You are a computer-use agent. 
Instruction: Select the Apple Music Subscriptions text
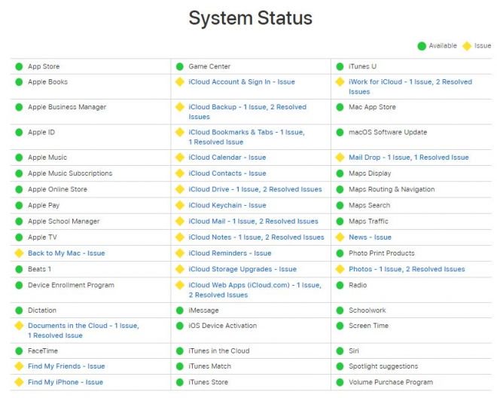[x=70, y=173]
